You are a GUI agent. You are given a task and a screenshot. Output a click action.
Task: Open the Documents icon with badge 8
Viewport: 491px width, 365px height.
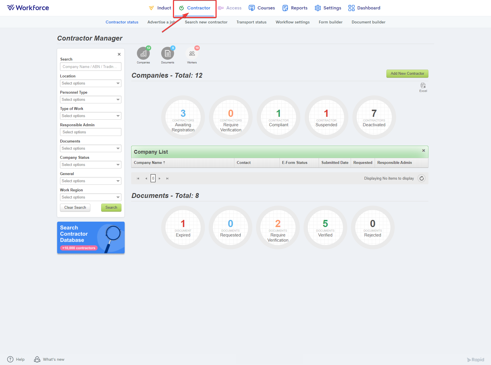coord(167,54)
